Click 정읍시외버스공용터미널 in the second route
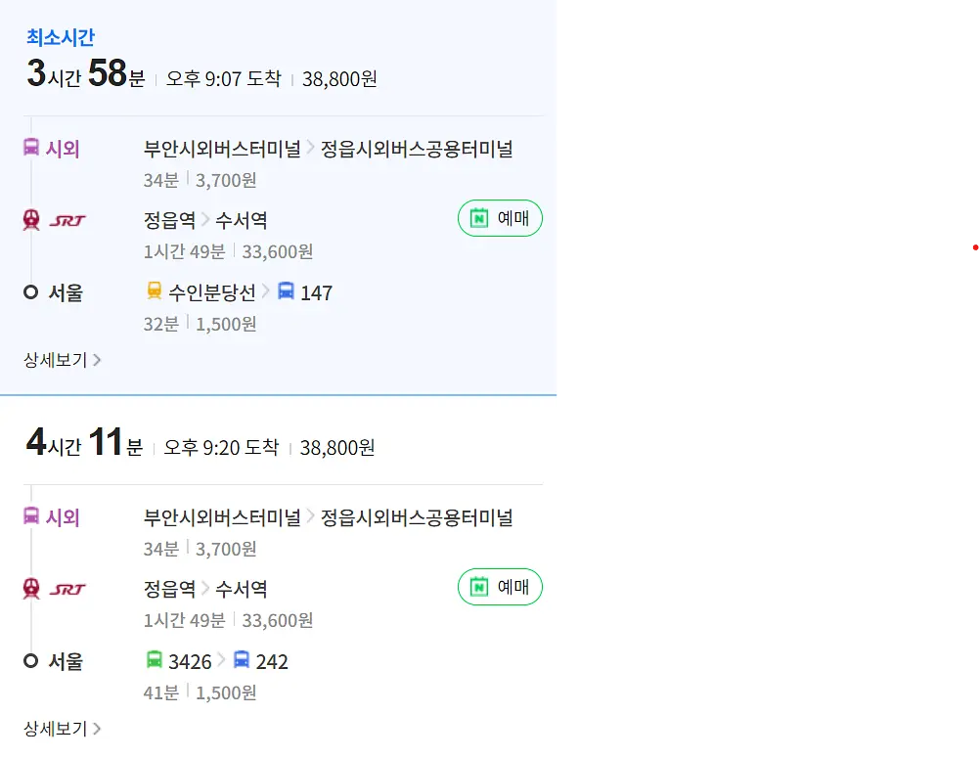This screenshot has width=980, height=758. coord(417,517)
